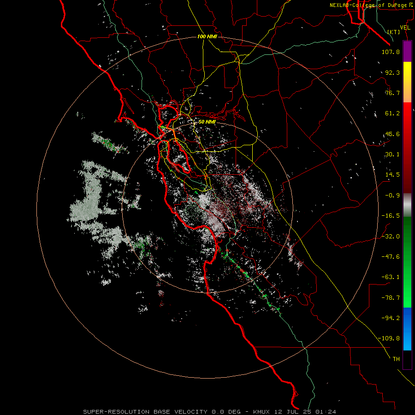Click the -109.8 velocity scale value

389,338
